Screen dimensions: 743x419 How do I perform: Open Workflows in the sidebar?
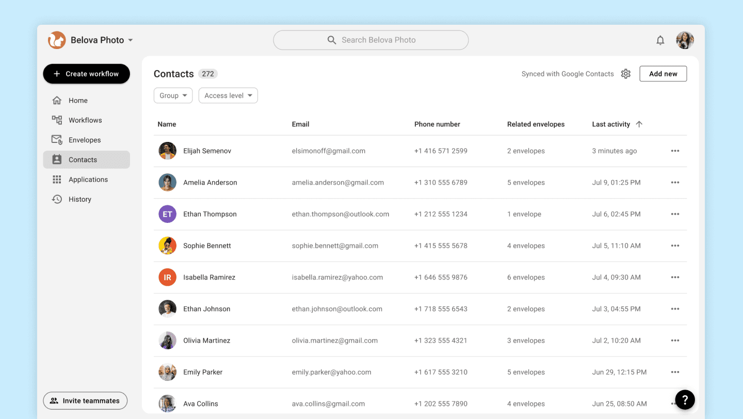pyautogui.click(x=86, y=120)
